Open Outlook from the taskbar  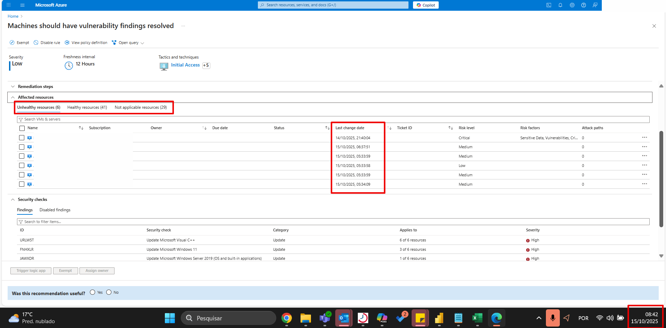coord(344,318)
